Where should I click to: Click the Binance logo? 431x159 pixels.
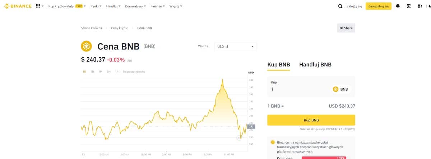(x=18, y=6)
